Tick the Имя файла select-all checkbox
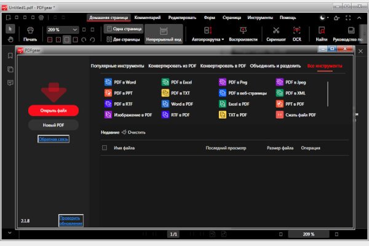Viewport: 369px width, 246px height. [x=105, y=148]
